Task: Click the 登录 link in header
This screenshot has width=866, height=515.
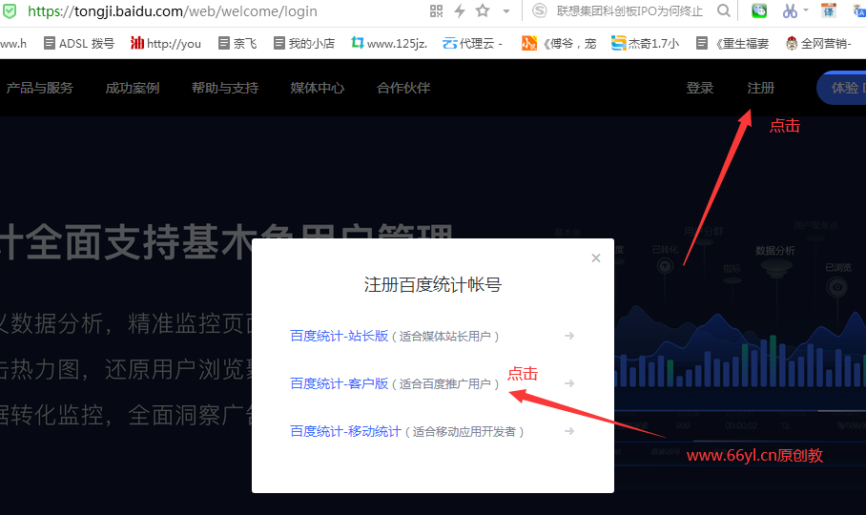Action: click(x=700, y=88)
